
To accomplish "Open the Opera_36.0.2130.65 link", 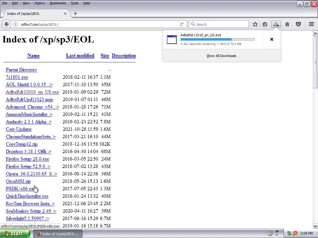I will click(31, 174).
